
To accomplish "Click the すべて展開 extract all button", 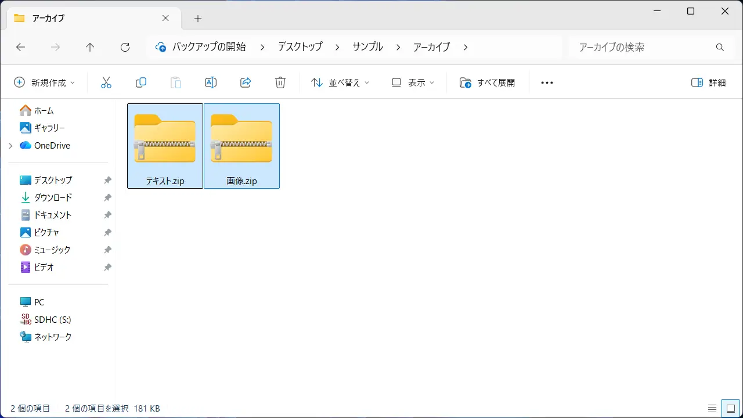I will pos(488,82).
